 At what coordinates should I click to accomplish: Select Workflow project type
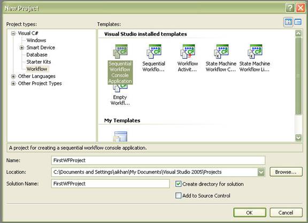pyautogui.click(x=37, y=69)
